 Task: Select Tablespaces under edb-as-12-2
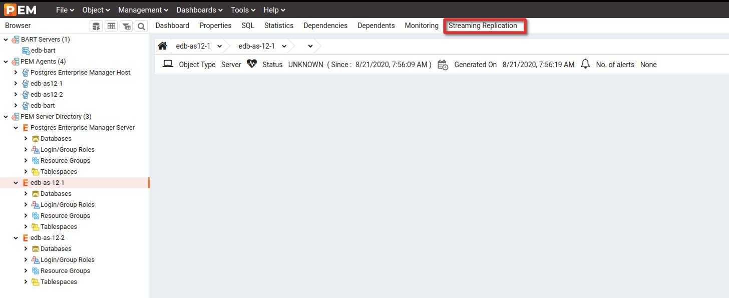[x=59, y=282]
